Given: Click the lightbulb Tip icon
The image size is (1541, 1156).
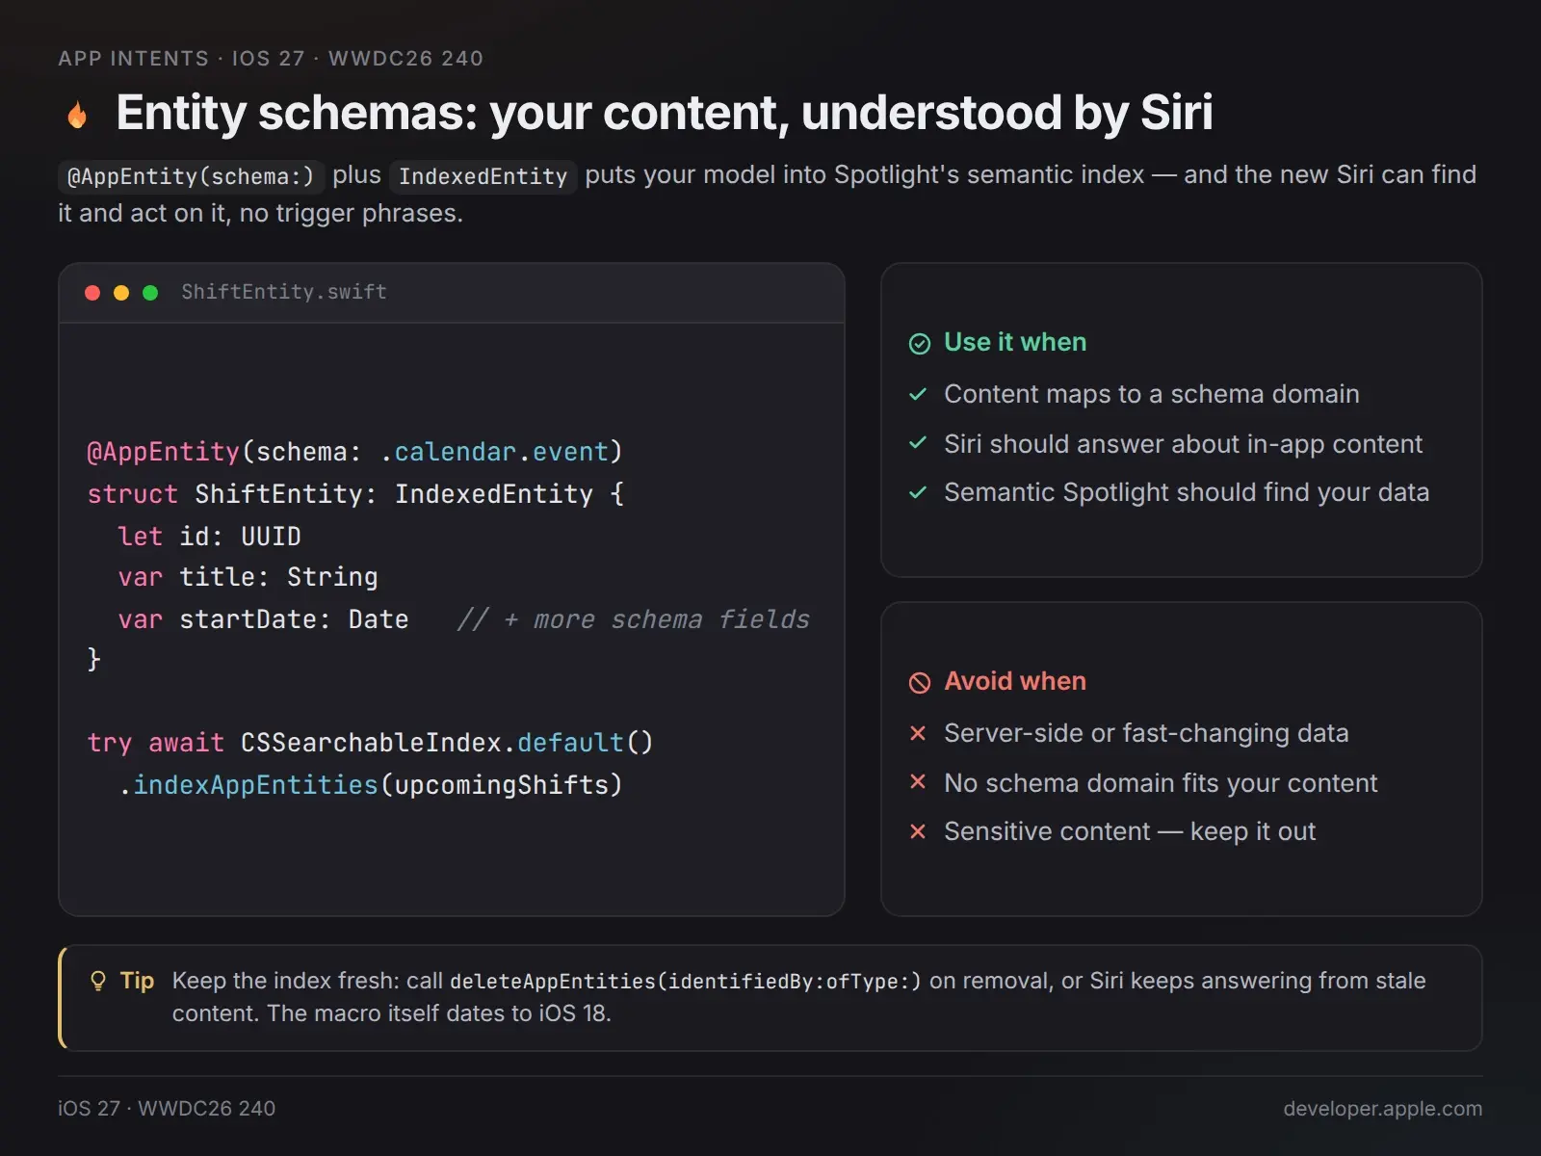Looking at the screenshot, I should 98,982.
